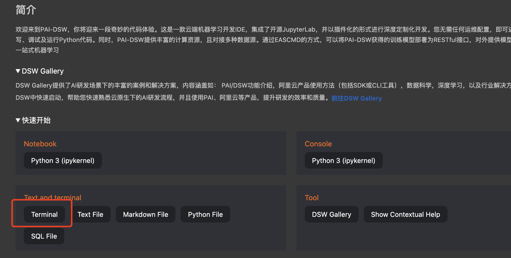Screen dimensions: 511x258
Task: Click the orange Console heading
Action: [318, 144]
